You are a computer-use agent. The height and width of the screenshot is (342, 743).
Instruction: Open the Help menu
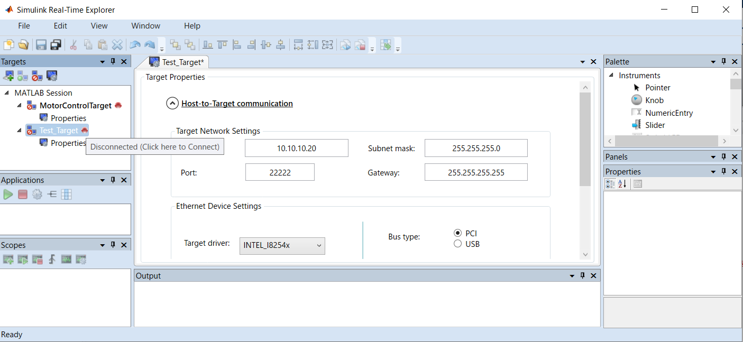[x=192, y=26]
